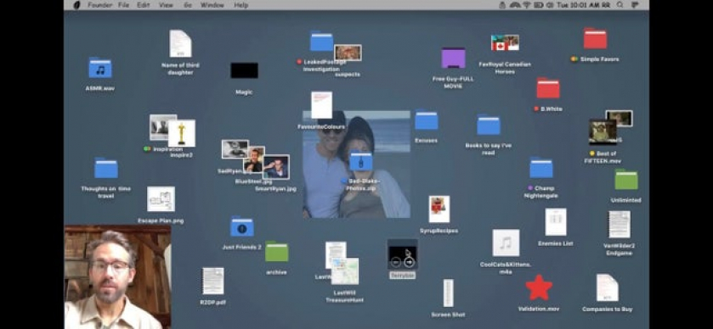The height and width of the screenshot is (329, 713).
Task: Select the Royal Canadian Horses flag image
Action: point(505,42)
